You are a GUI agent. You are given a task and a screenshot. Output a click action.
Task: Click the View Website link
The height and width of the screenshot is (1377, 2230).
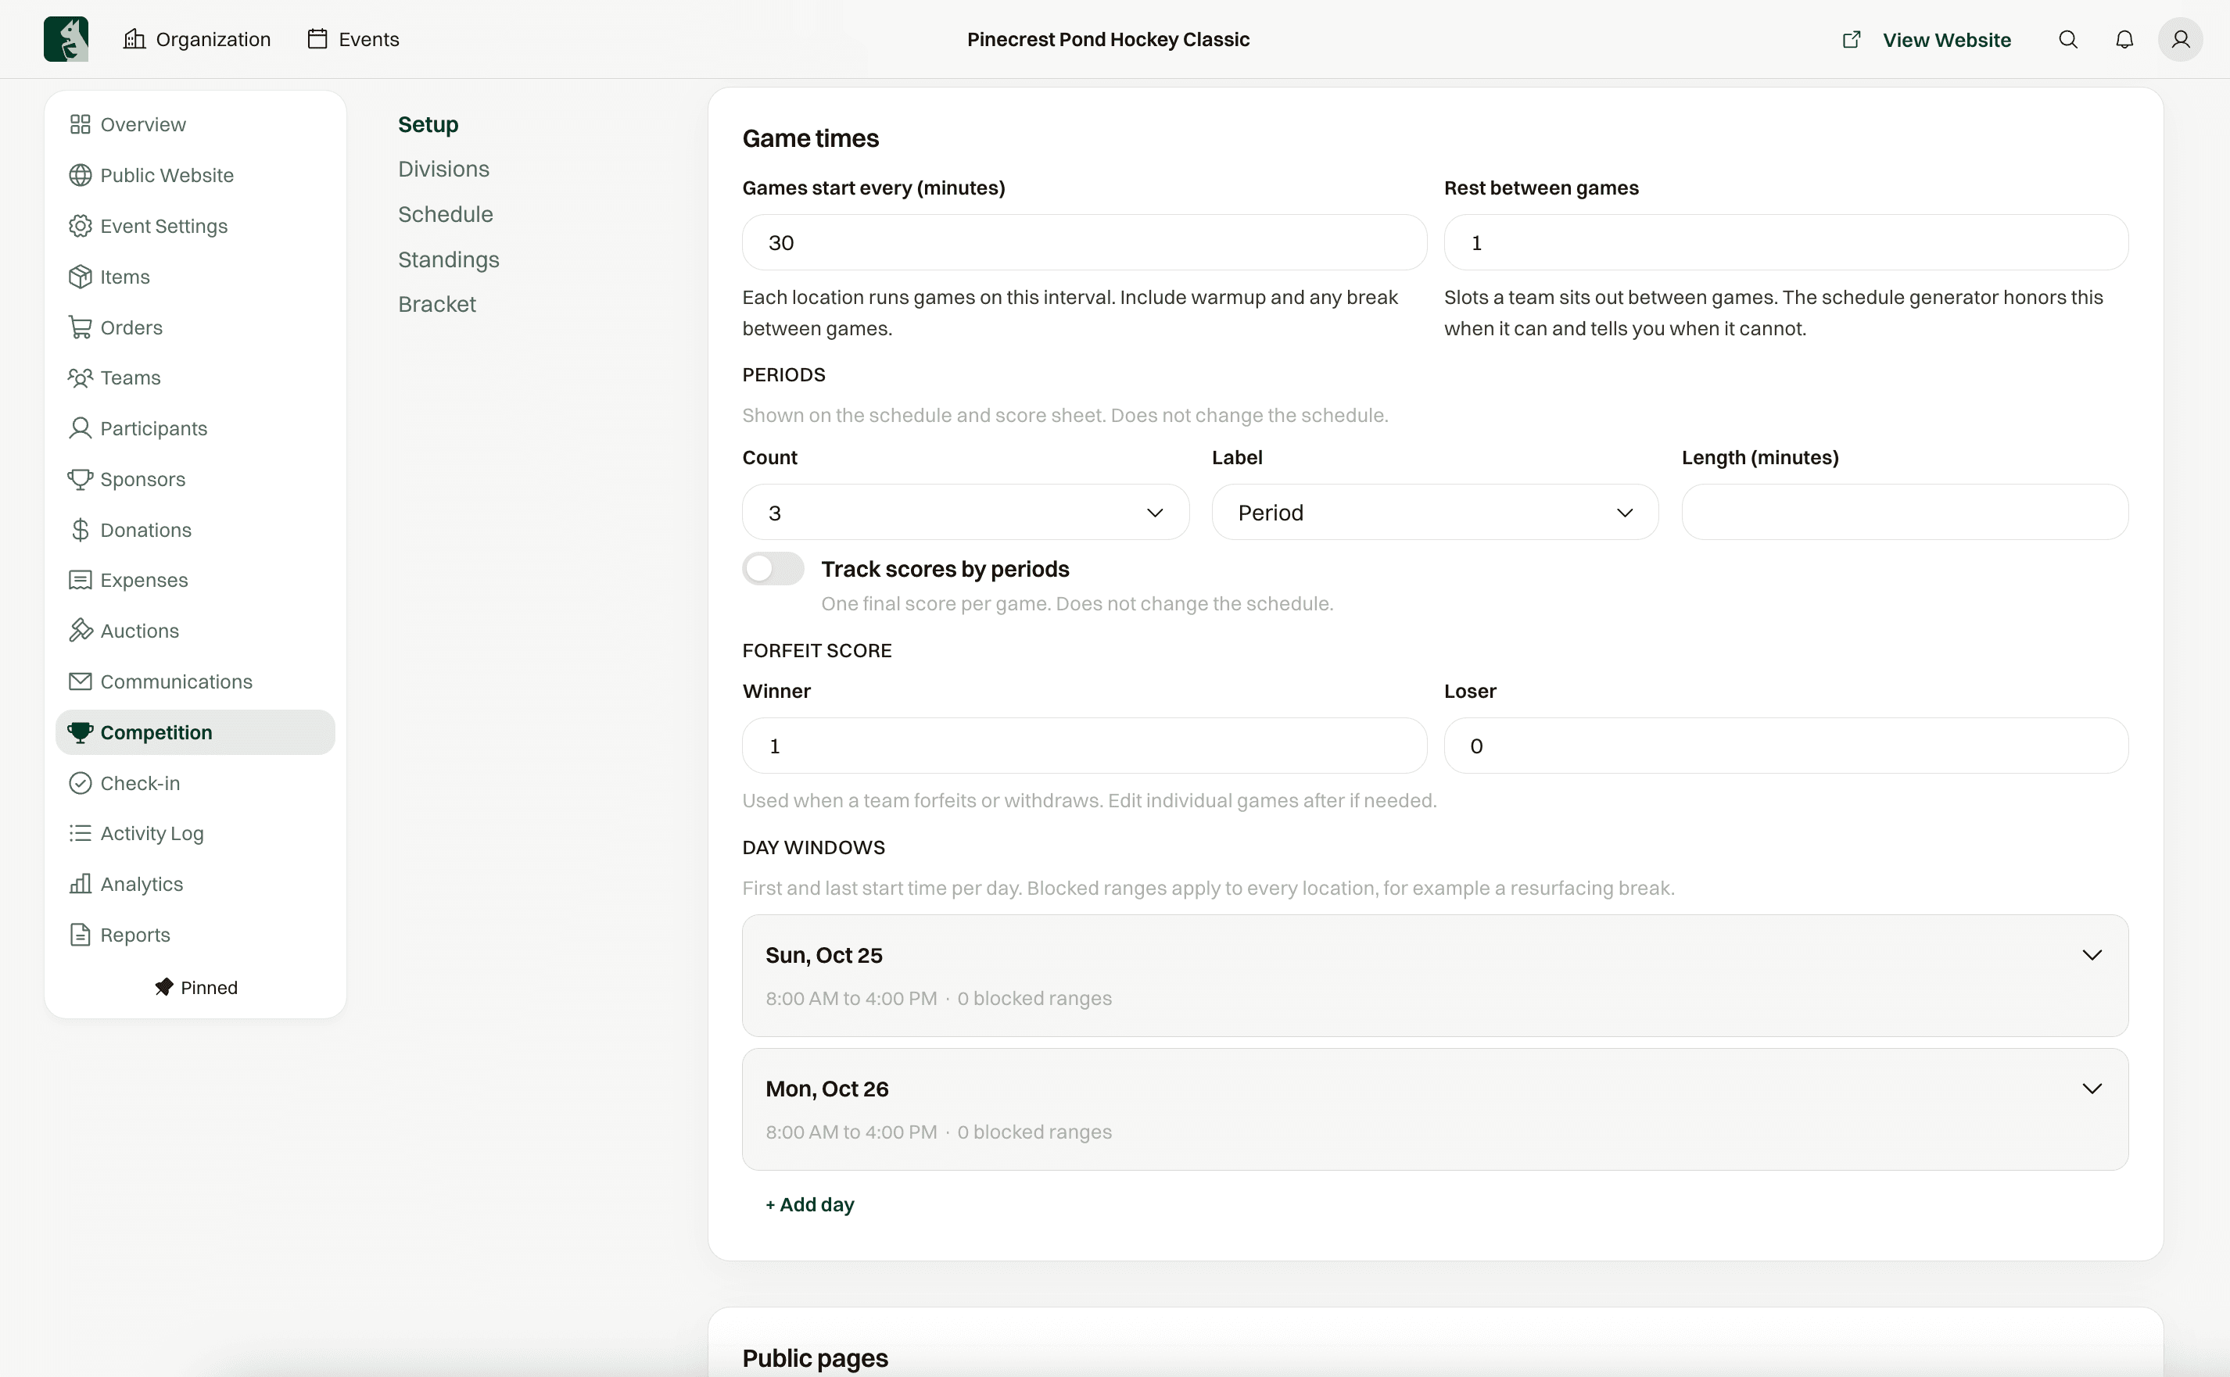1927,39
